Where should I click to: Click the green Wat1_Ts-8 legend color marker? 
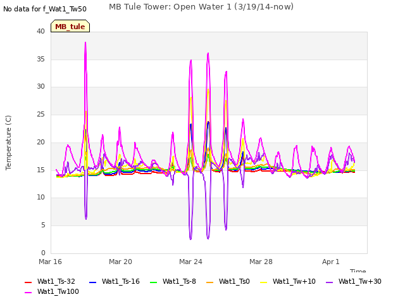[x=153, y=282]
